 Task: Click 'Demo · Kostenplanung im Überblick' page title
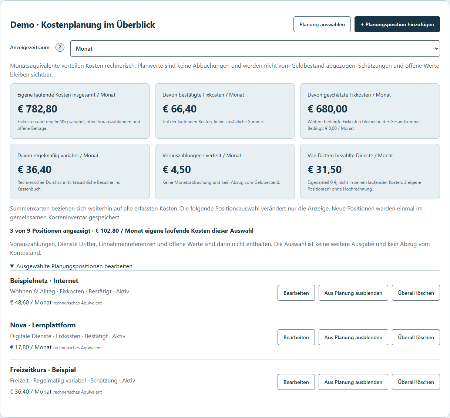(x=83, y=25)
